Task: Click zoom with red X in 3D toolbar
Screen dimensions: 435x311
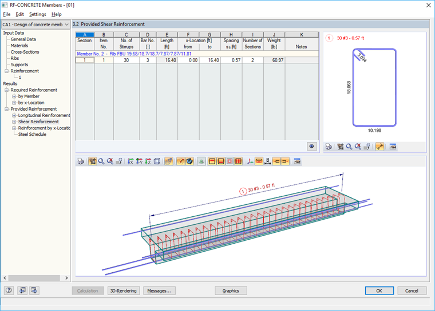Action: [110, 161]
